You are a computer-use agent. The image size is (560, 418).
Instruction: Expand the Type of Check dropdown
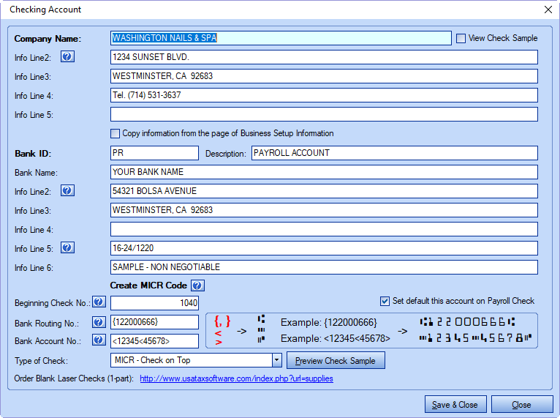tap(276, 360)
